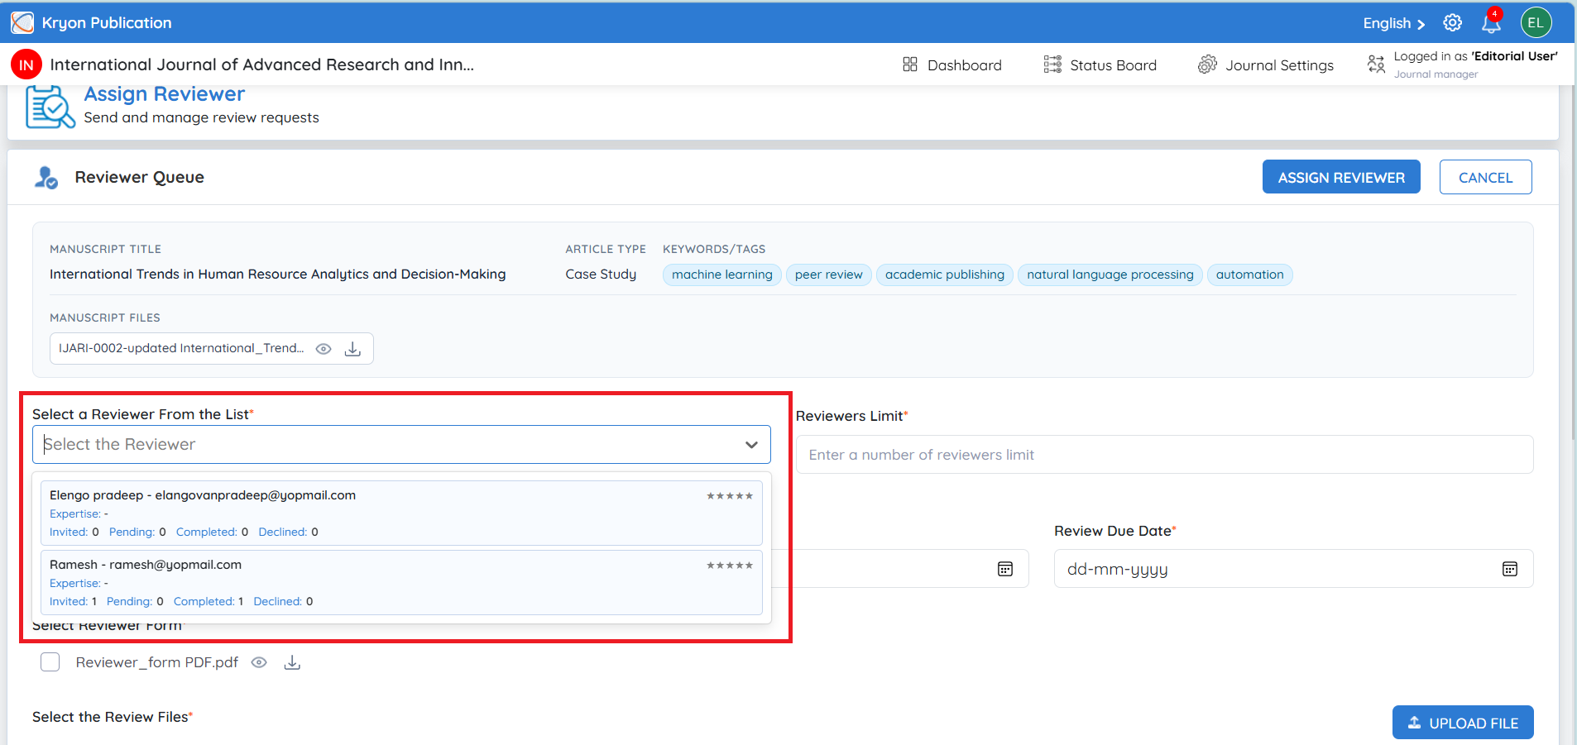Collapse the Select the Reviewer dropdown chevron
1577x745 pixels.
click(751, 445)
